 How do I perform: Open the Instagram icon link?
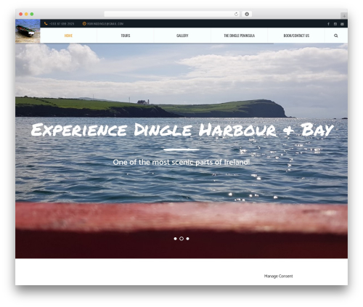pyautogui.click(x=335, y=24)
